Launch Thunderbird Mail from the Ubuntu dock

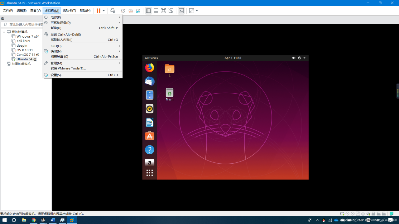(150, 81)
